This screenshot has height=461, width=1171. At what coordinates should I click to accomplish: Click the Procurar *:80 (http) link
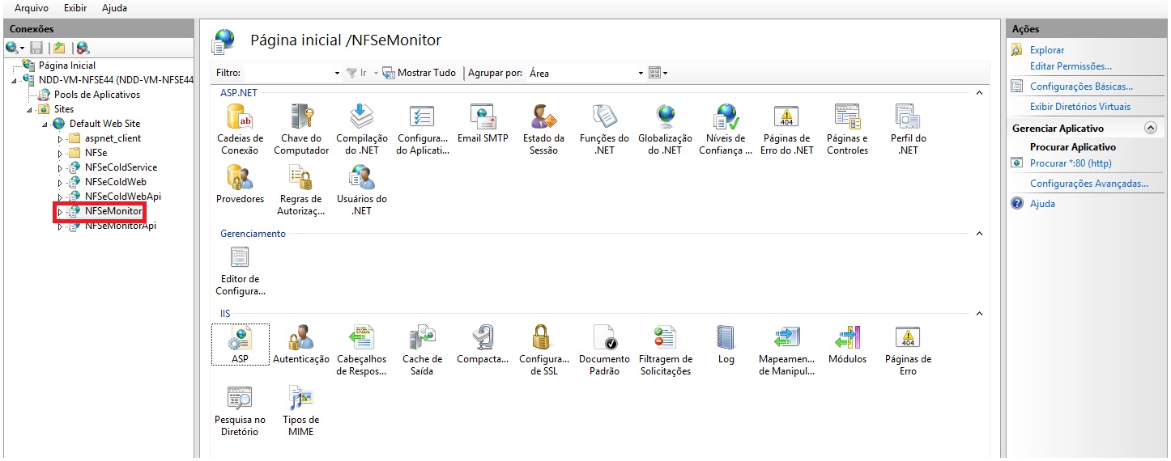click(1070, 163)
